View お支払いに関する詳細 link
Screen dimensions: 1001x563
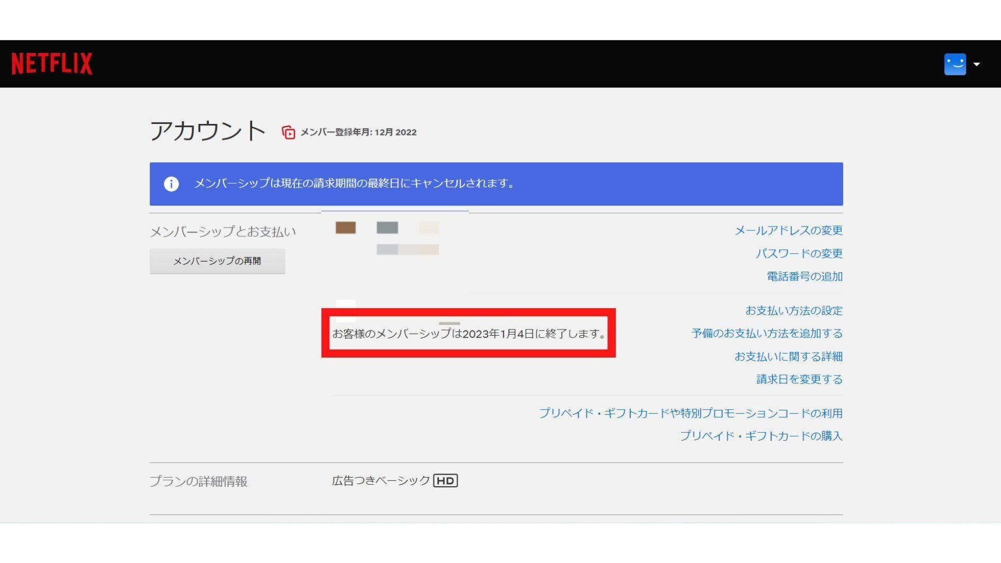coord(788,356)
